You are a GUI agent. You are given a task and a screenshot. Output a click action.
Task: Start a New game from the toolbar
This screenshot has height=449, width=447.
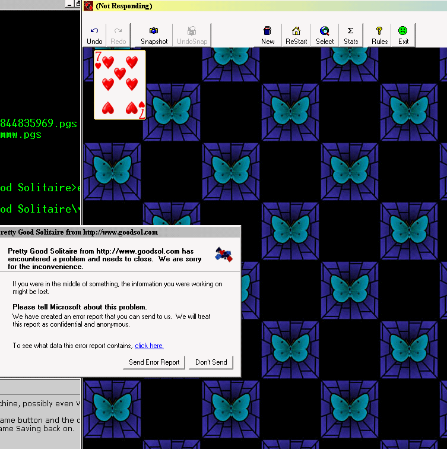coord(268,36)
